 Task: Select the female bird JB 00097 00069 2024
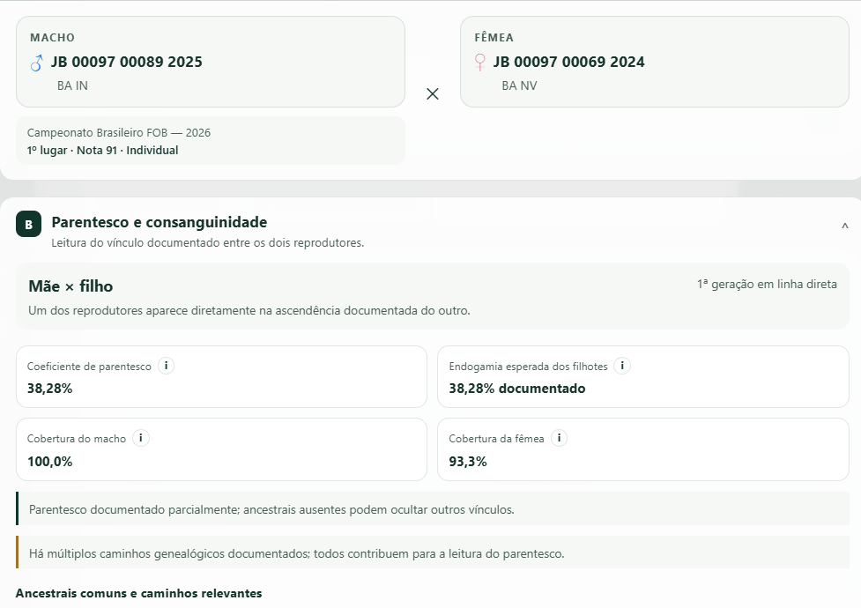coord(655,62)
